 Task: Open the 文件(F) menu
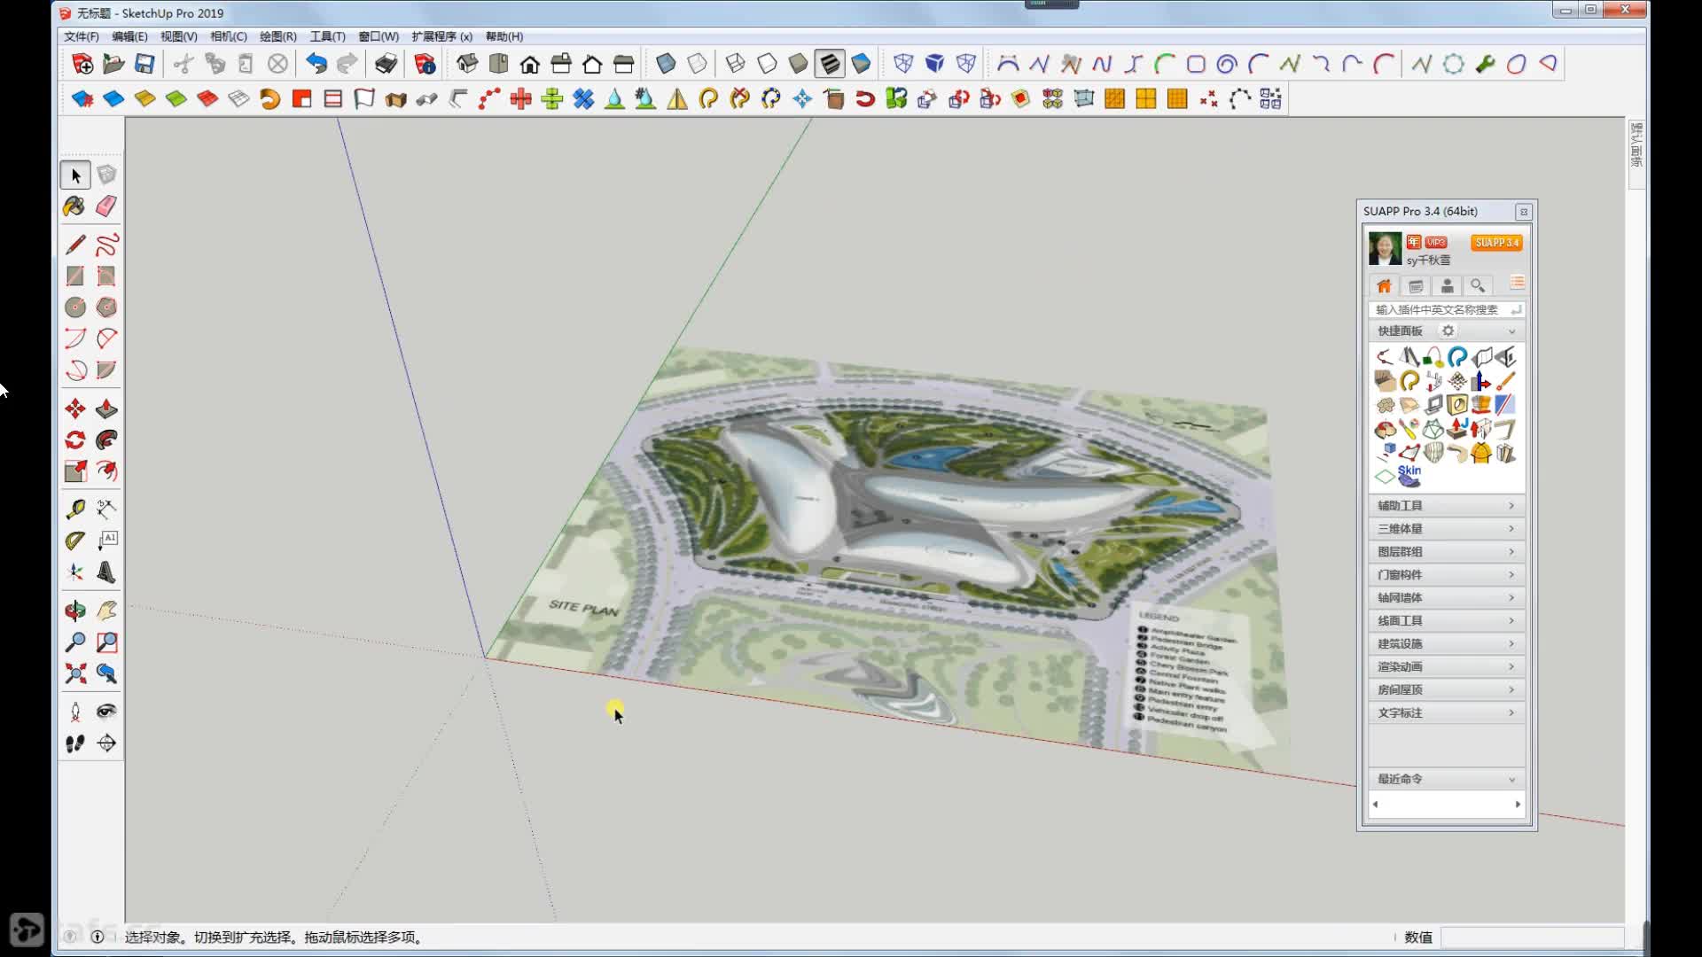[82, 36]
